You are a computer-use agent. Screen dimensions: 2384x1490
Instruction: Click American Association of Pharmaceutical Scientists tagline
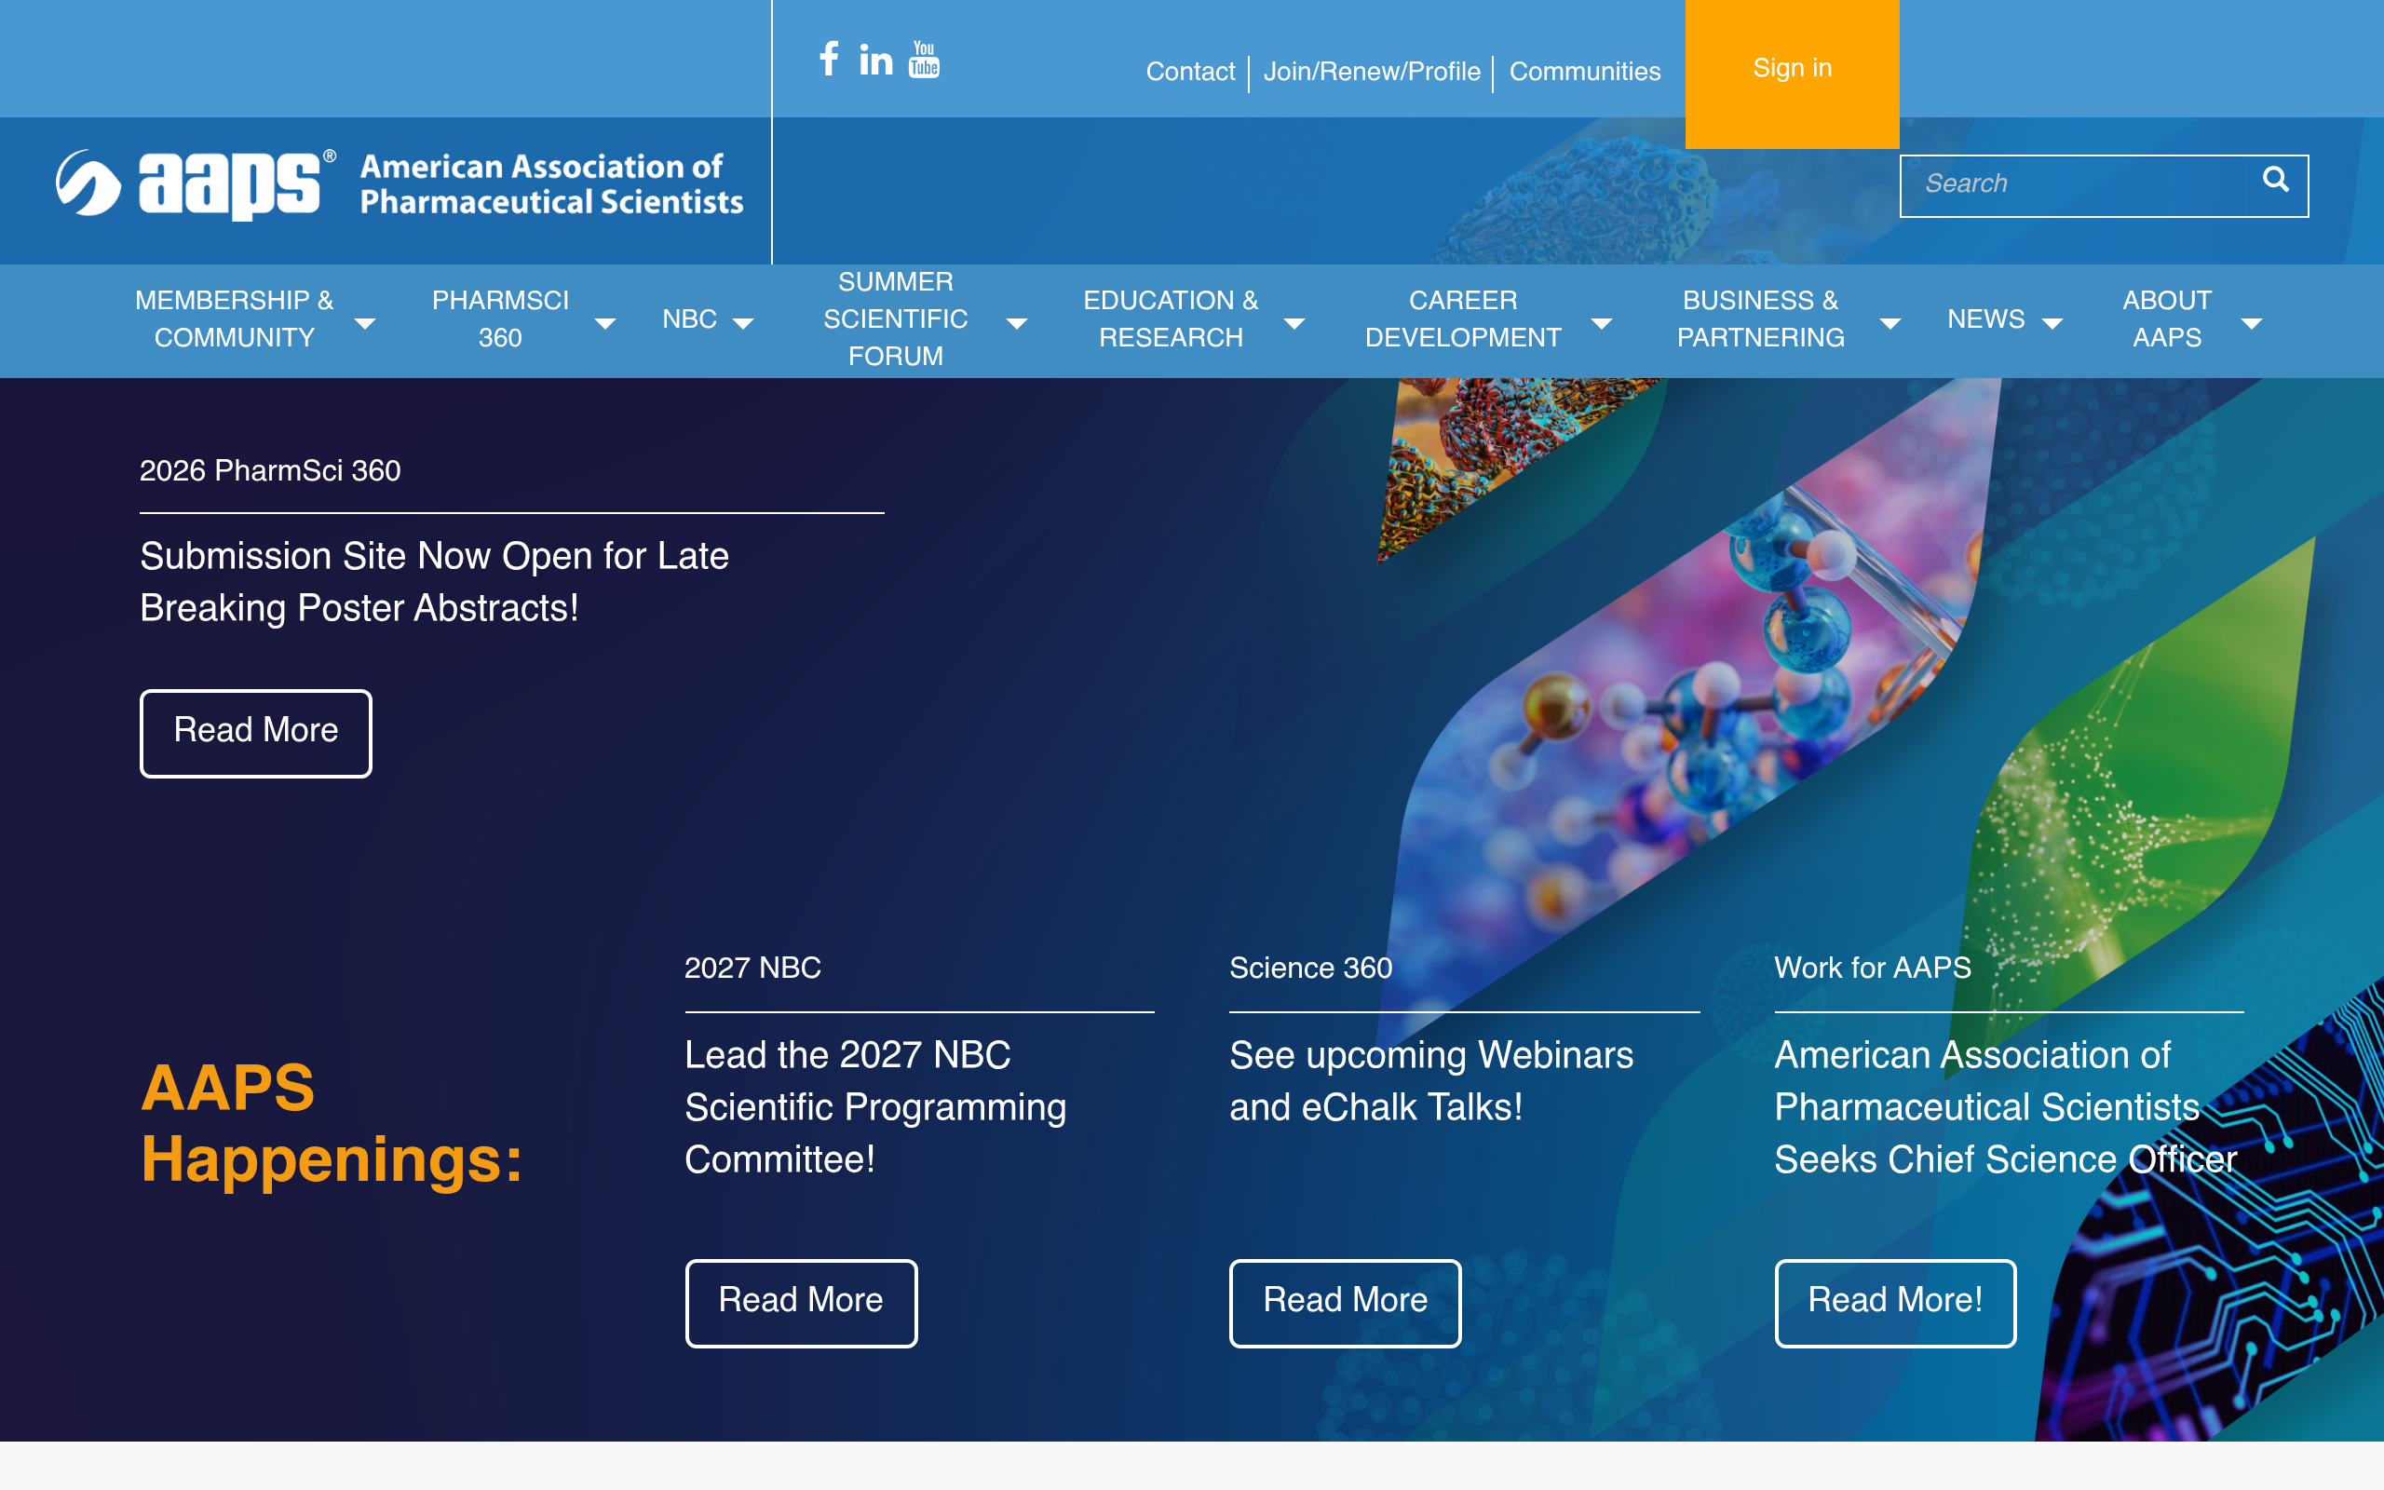coord(551,184)
